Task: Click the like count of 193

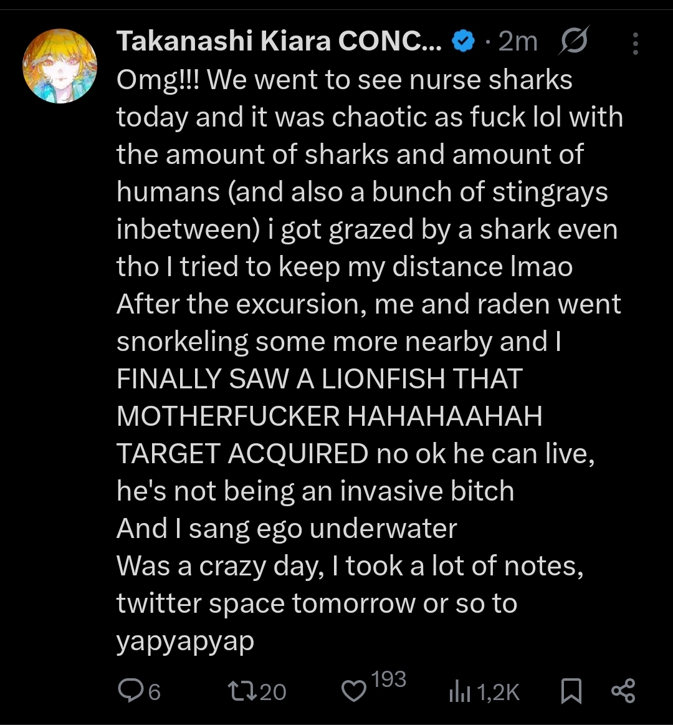Action: pyautogui.click(x=389, y=680)
